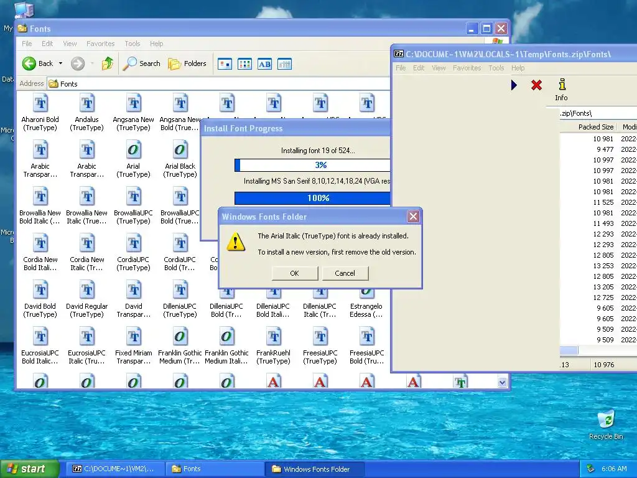Select the Browallia New Bold Italic font icon

[x=40, y=205]
